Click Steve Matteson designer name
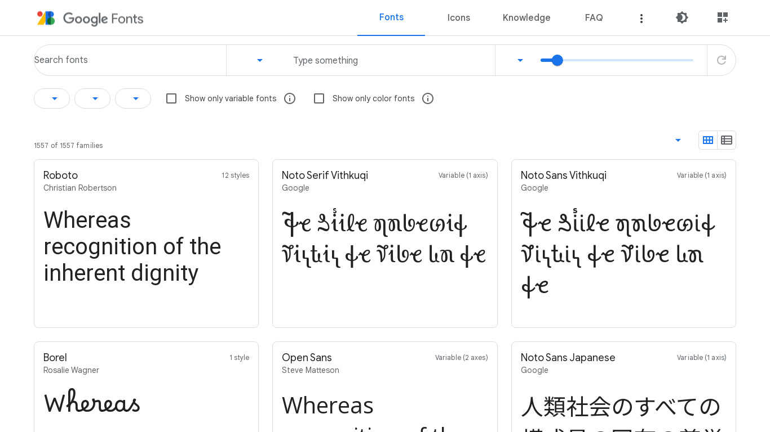 click(x=311, y=370)
